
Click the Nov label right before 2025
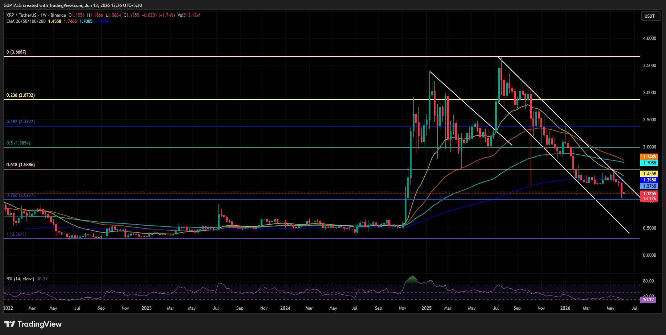click(403, 308)
